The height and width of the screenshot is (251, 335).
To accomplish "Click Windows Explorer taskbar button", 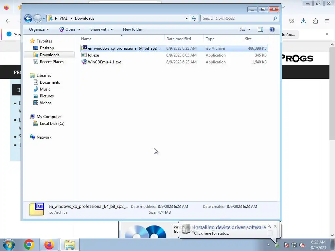I will pyautogui.click(x=70, y=244).
